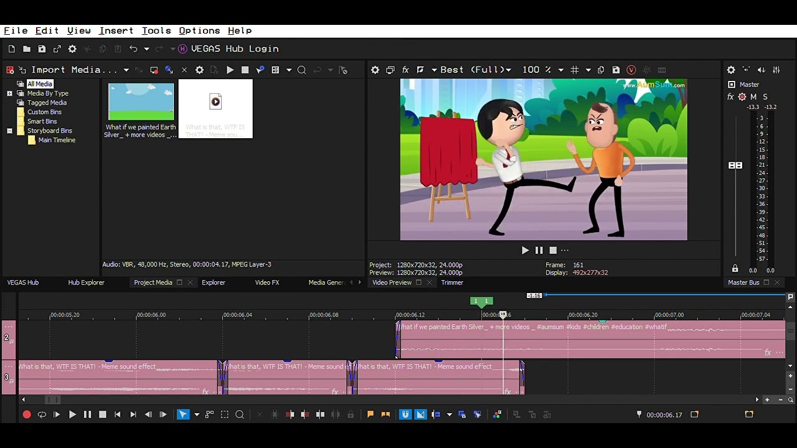
Task: Select the 'What if we painted Earth' thumbnail
Action: coord(141,102)
